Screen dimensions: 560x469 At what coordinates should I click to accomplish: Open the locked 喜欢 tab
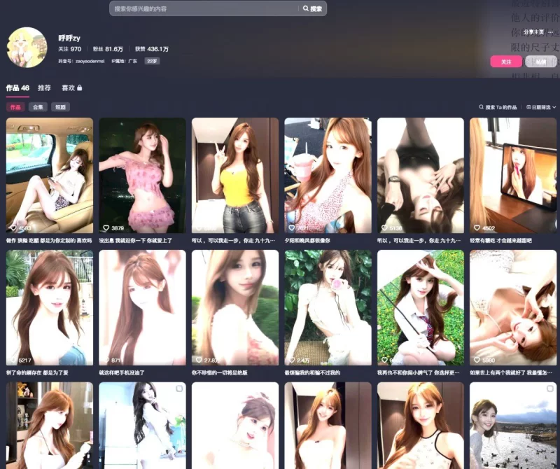71,88
